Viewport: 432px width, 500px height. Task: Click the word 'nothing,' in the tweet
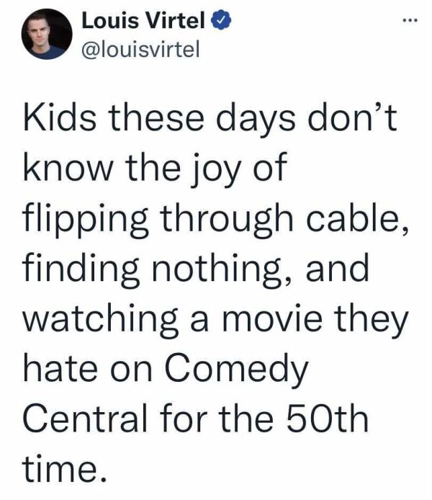coord(222,269)
